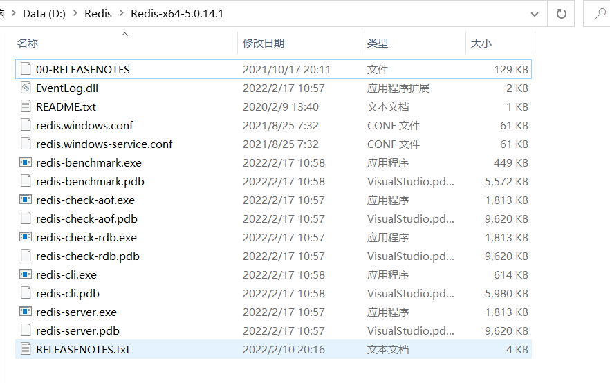This screenshot has width=610, height=383.
Task: Select the redis-check-rdb.exe file name
Action: tap(86, 238)
